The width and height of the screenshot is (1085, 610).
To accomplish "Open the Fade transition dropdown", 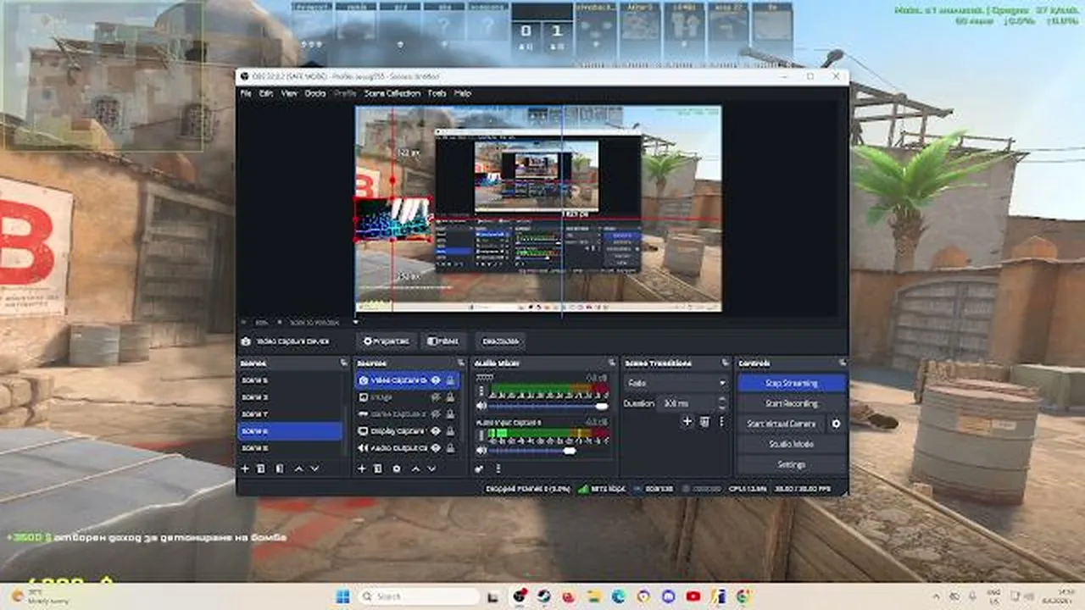I will 676,383.
